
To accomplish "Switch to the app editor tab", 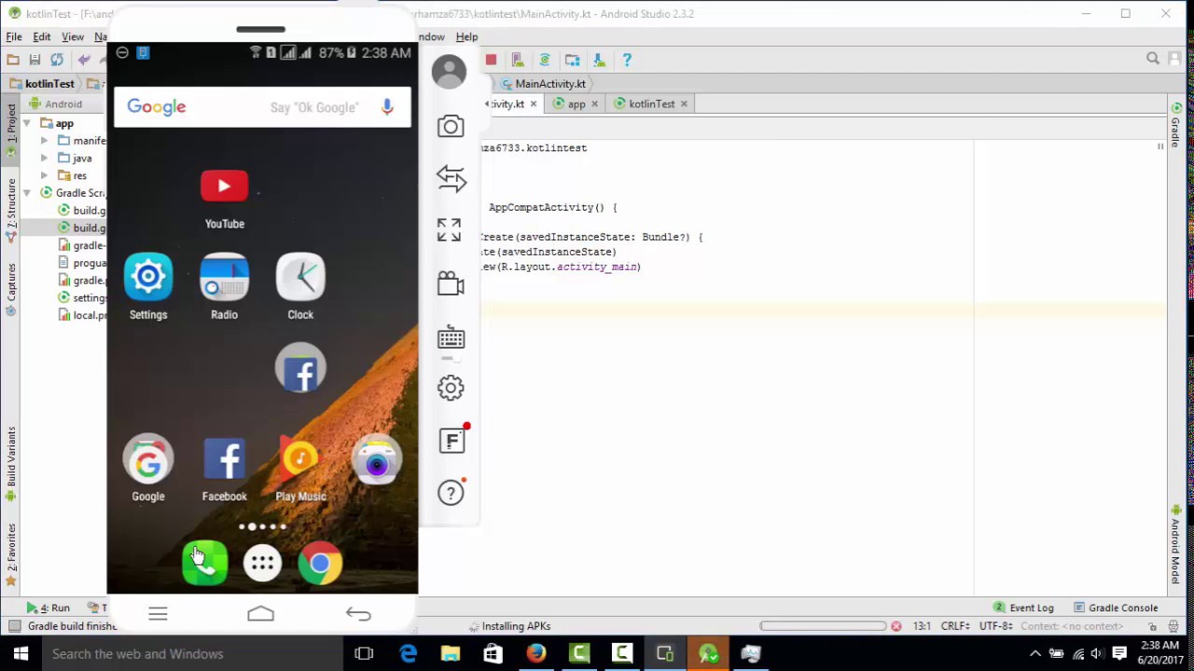I will click(x=576, y=104).
